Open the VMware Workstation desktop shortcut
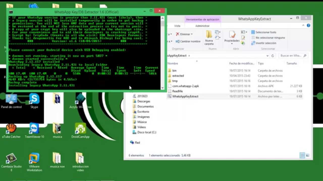Viewport: 323px width, 181px height. click(x=34, y=162)
